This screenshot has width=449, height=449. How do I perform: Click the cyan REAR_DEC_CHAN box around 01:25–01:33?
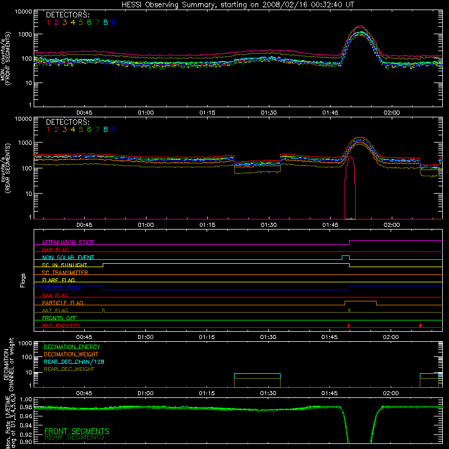[257, 376]
